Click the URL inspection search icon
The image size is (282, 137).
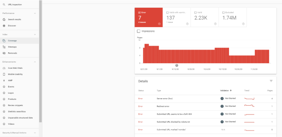point(4,5)
